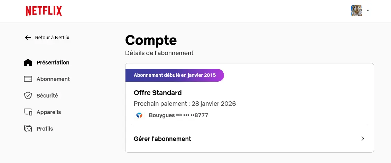Open the Profils section label

click(x=45, y=129)
